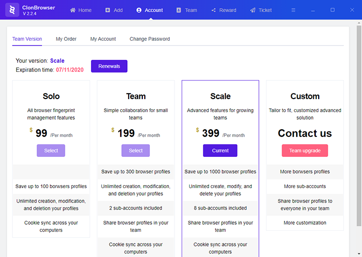Maximize the ClonBrowser window
Image resolution: width=362 pixels, height=257 pixels.
(x=332, y=10)
